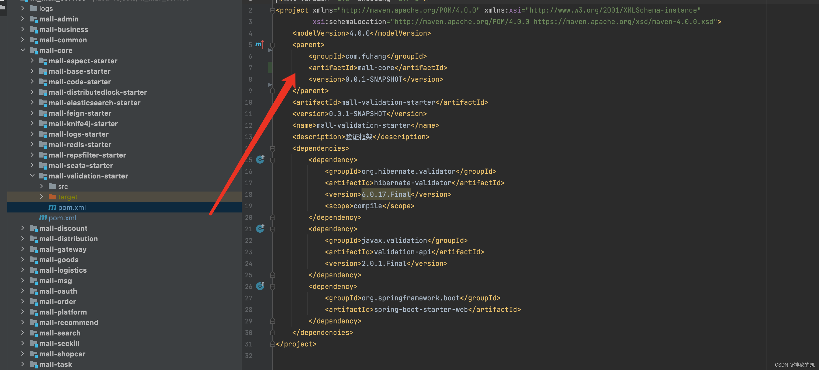This screenshot has width=819, height=370.
Task: Select mall-gateway in the project tree
Action: pyautogui.click(x=63, y=249)
